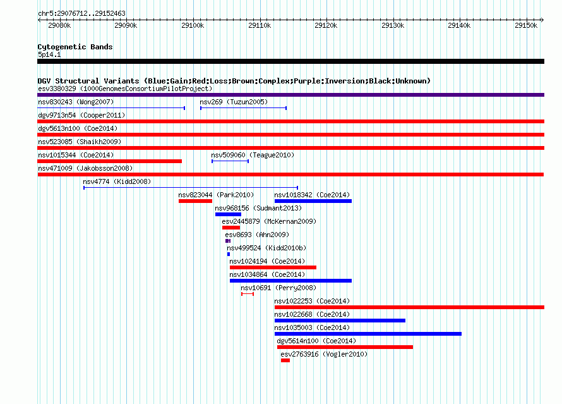Open nsv823044 (Park2010) variant
Viewport: 562px width, 404px height.
click(x=216, y=195)
